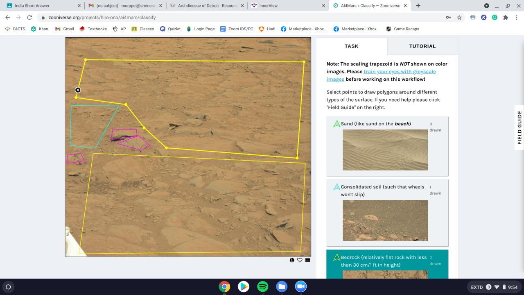Open Khan bookmark
Screen dimensions: 524x295
coord(40,29)
